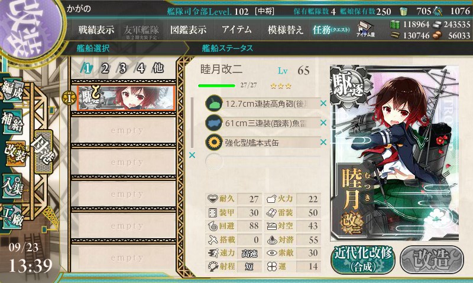Click the 近代化改修 modernization button

pos(363,259)
